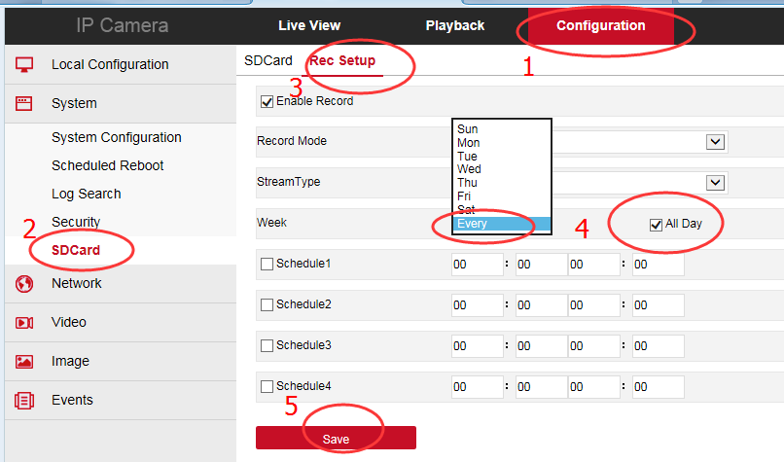
Task: Open the Playback tab
Action: click(455, 25)
